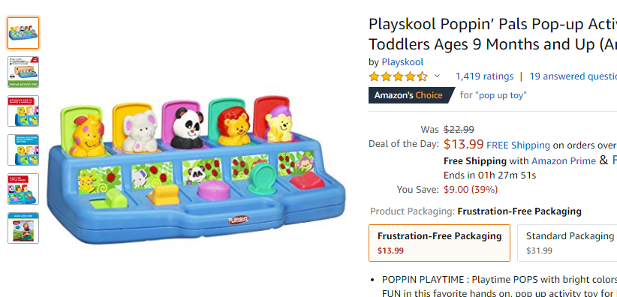Click the star rating icons
The width and height of the screenshot is (617, 297).
(399, 76)
